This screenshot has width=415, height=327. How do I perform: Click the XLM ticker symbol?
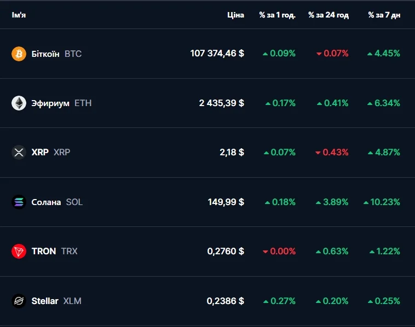click(x=72, y=301)
